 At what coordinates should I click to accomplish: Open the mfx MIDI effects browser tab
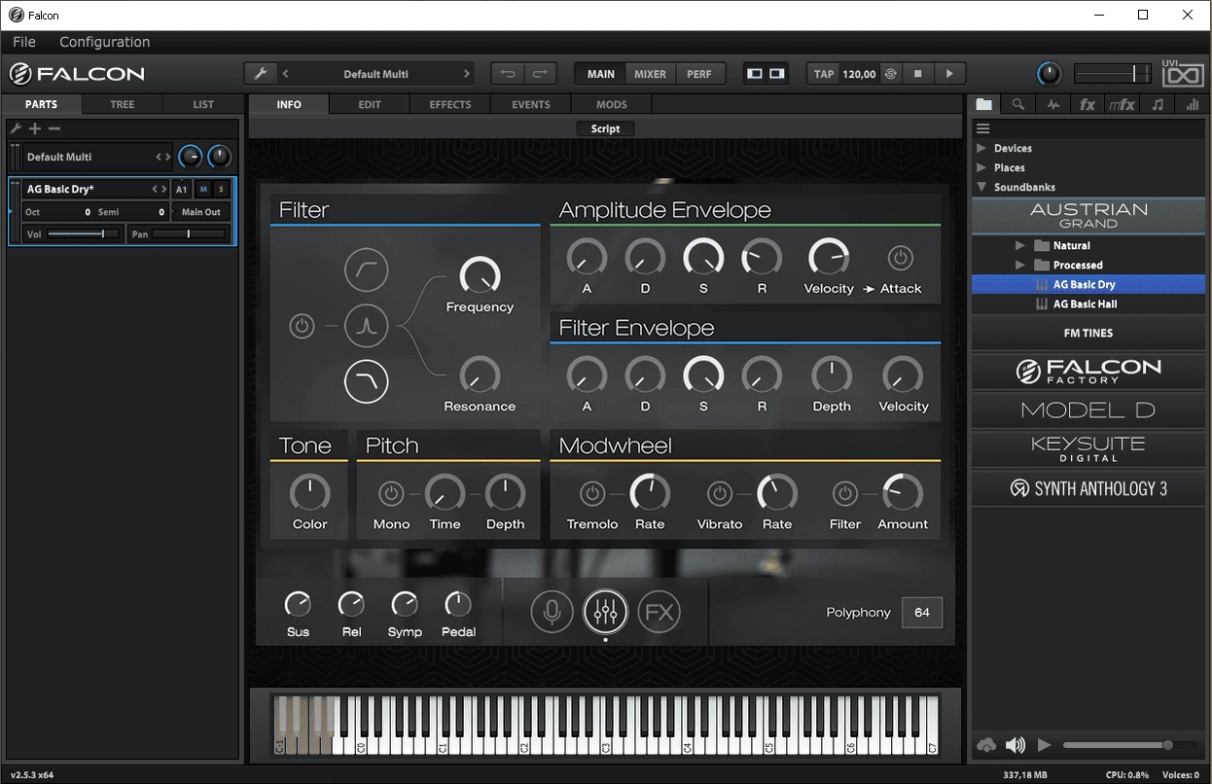[x=1122, y=105]
